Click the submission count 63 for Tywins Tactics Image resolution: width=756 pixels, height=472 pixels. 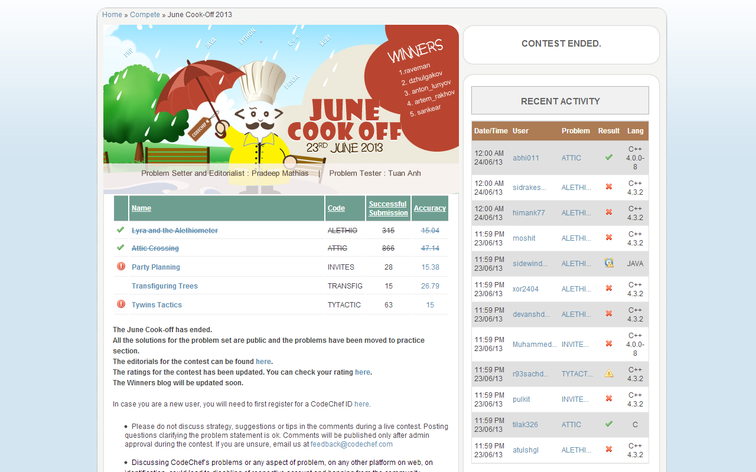388,305
